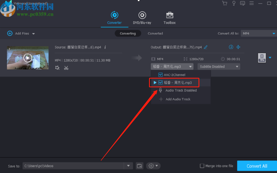This screenshot has height=173, width=277.
Task: Open the feedback chat bubble icon
Action: click(243, 3)
